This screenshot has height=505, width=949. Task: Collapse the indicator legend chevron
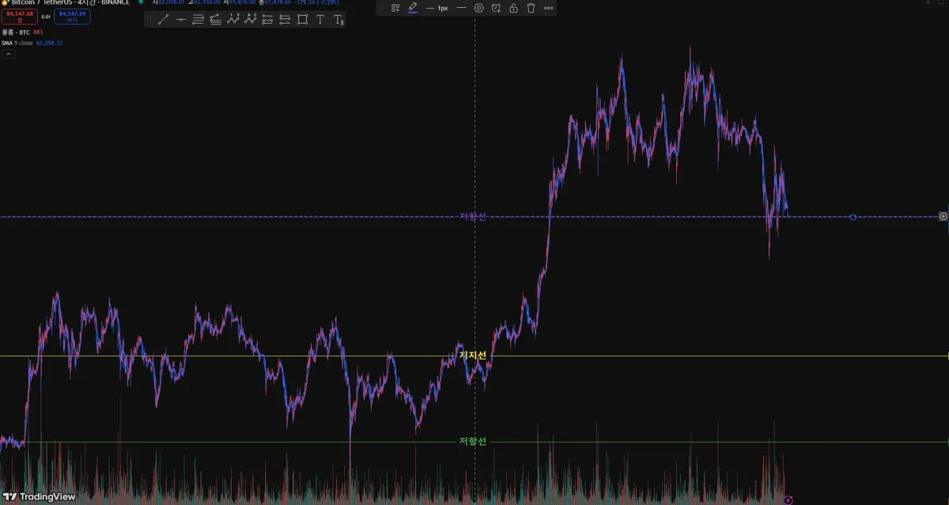[8, 54]
